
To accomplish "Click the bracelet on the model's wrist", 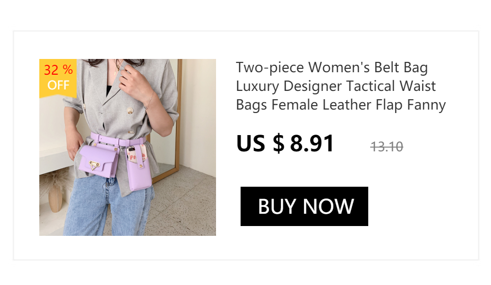I will 150,101.
